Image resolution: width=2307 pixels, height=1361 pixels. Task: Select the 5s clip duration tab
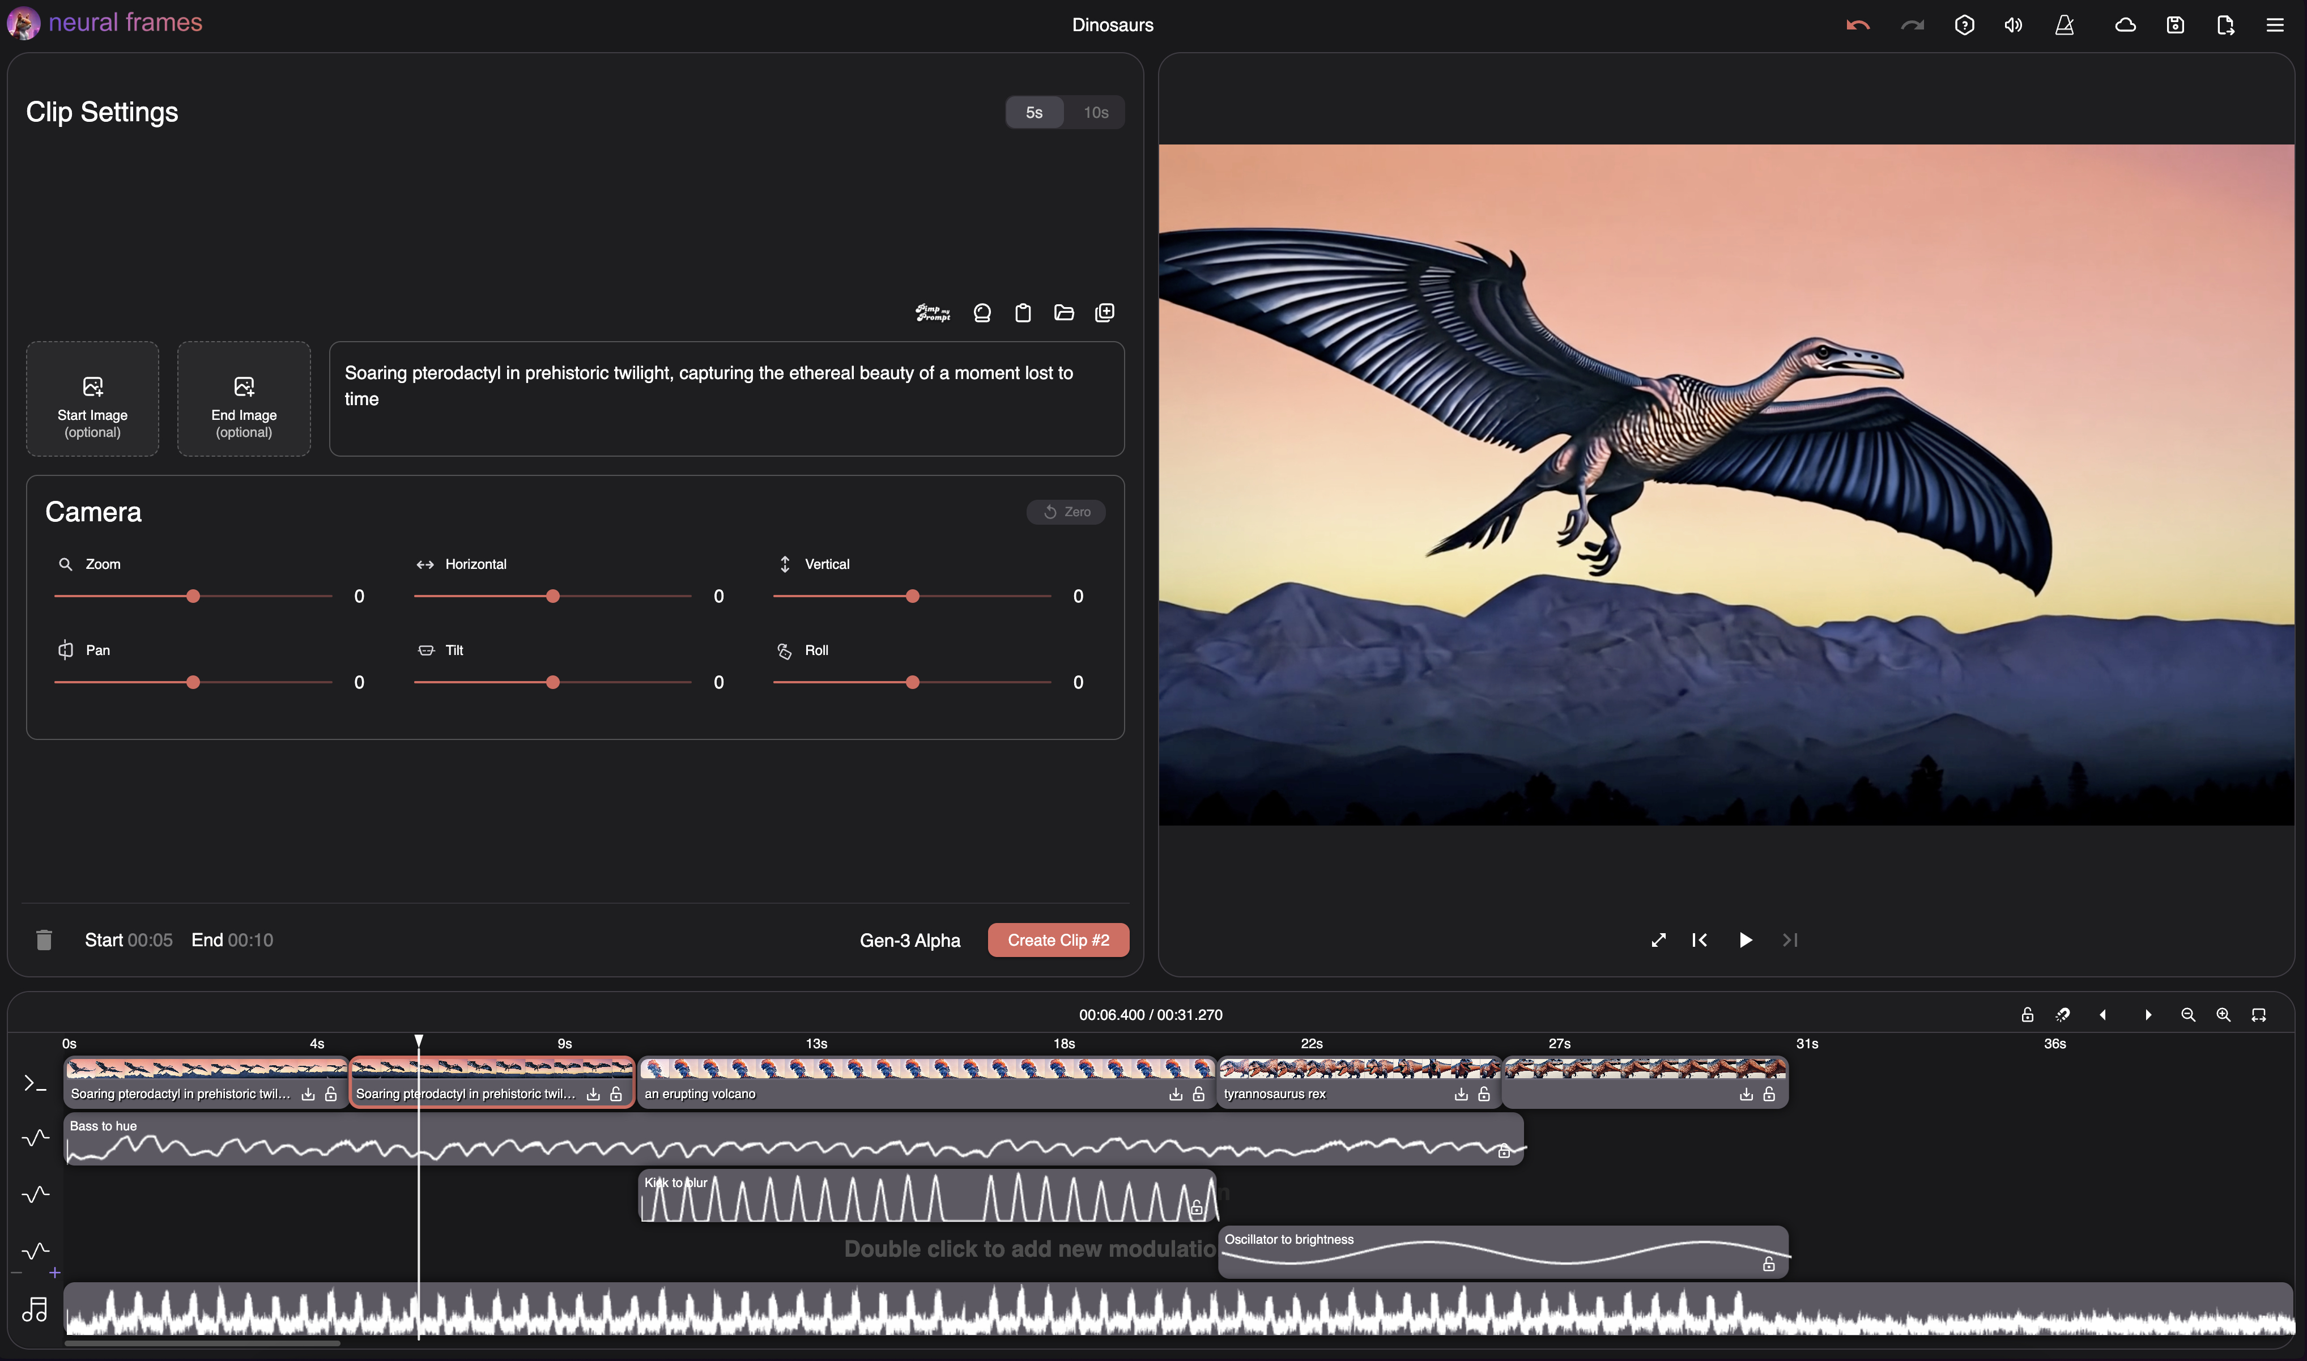point(1035,112)
